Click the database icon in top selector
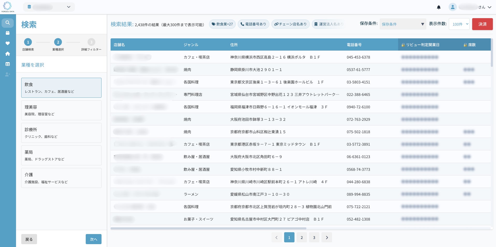Image resolution: width=496 pixels, height=247 pixels. (29, 7)
